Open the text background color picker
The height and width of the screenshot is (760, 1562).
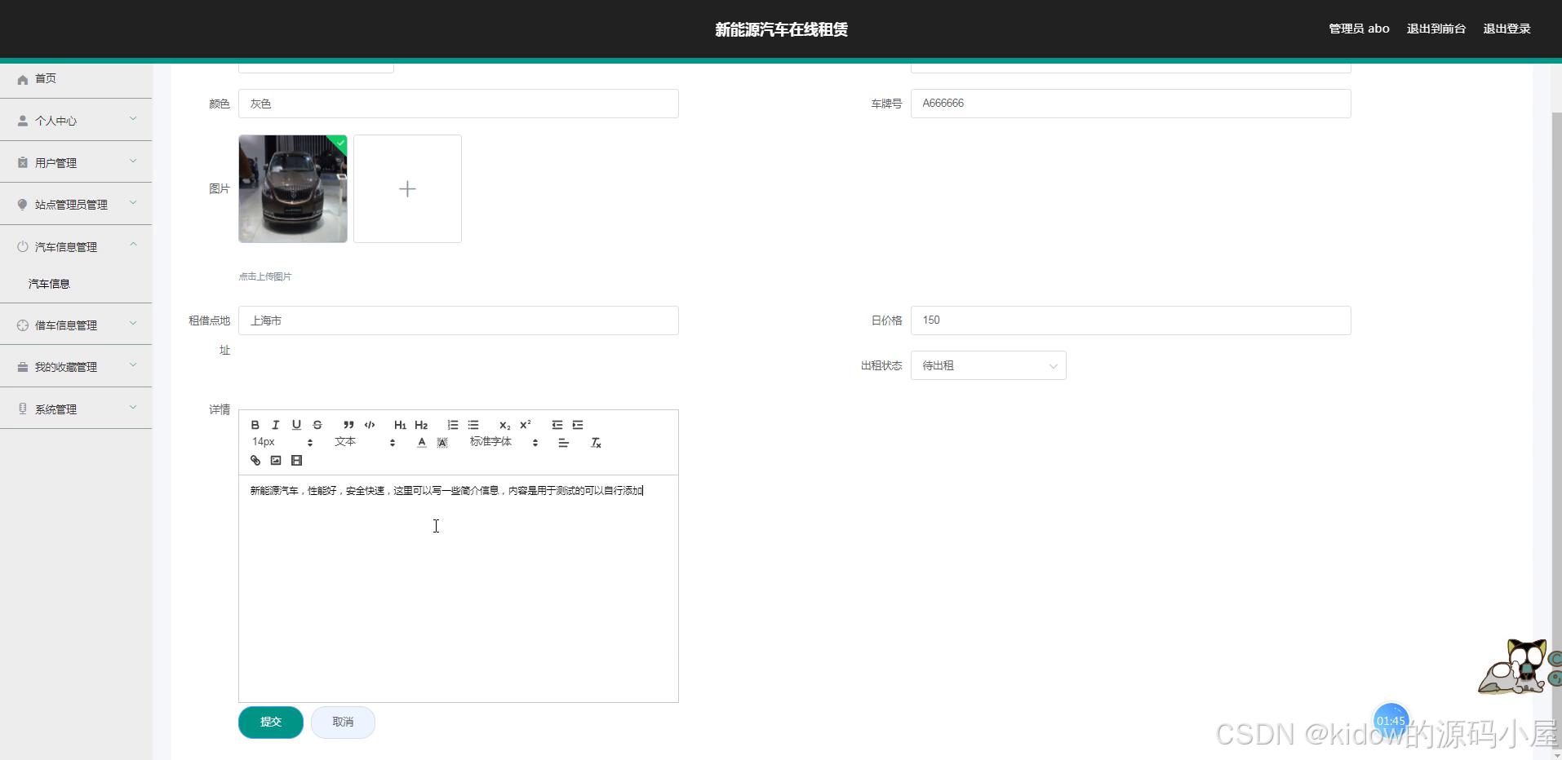click(442, 443)
